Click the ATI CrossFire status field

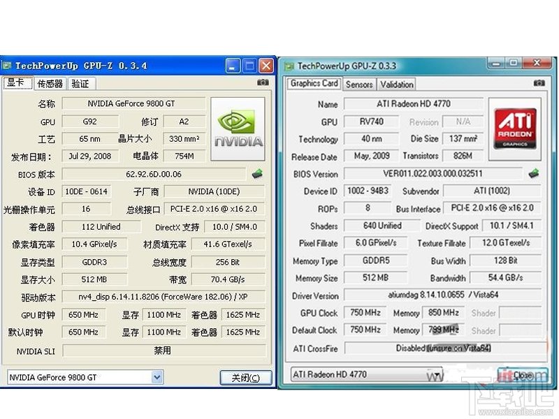445,348
